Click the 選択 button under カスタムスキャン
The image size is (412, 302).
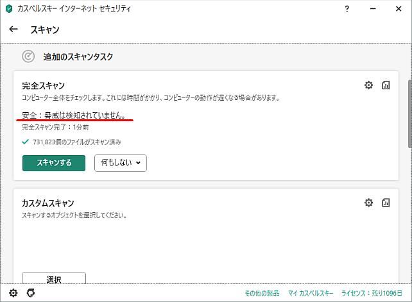point(54,278)
